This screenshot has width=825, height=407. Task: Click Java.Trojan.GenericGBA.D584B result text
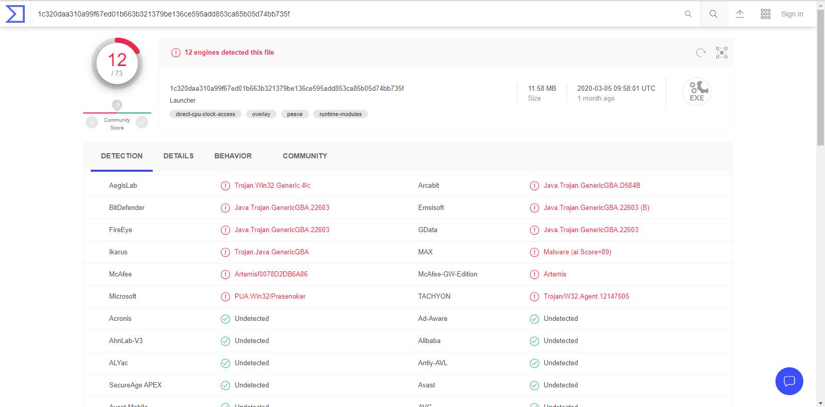pos(592,185)
